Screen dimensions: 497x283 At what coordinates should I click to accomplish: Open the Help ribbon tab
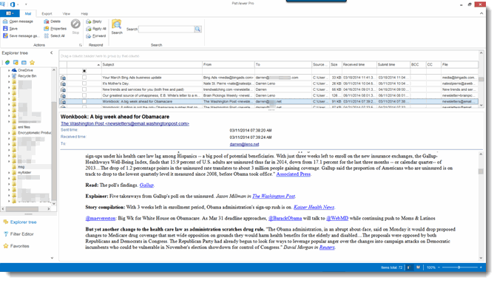click(x=84, y=13)
